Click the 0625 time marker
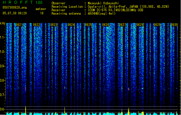This screenshot has height=115, width=181. [88, 25]
